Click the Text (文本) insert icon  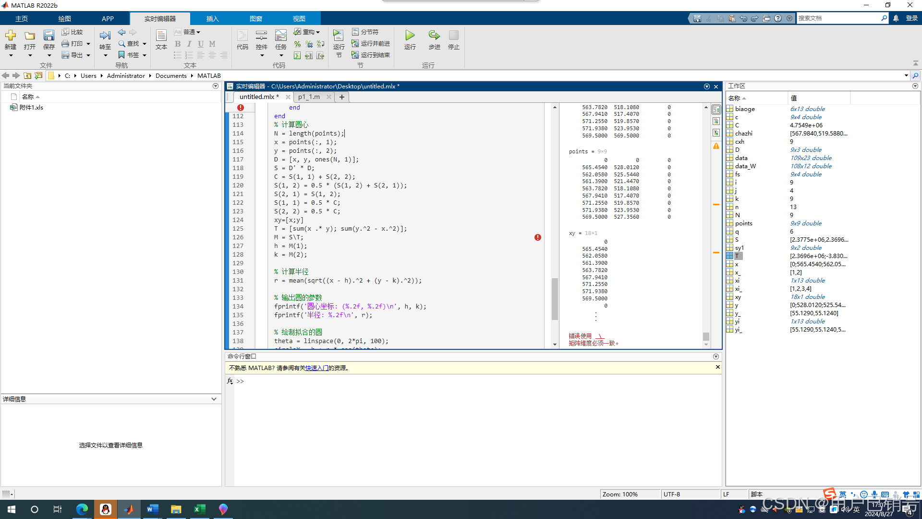(161, 36)
